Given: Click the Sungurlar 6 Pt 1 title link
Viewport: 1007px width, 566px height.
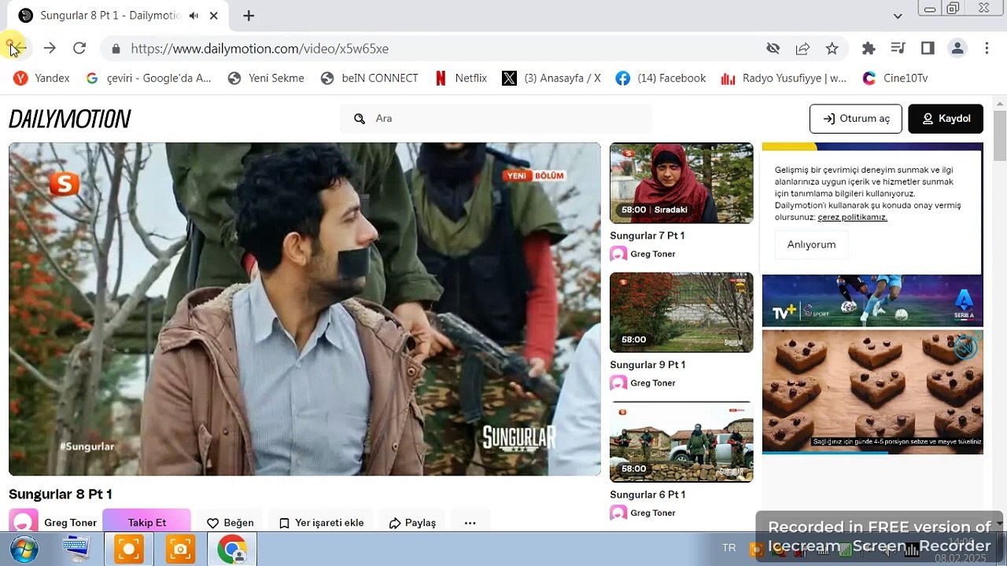Looking at the screenshot, I should pos(647,494).
